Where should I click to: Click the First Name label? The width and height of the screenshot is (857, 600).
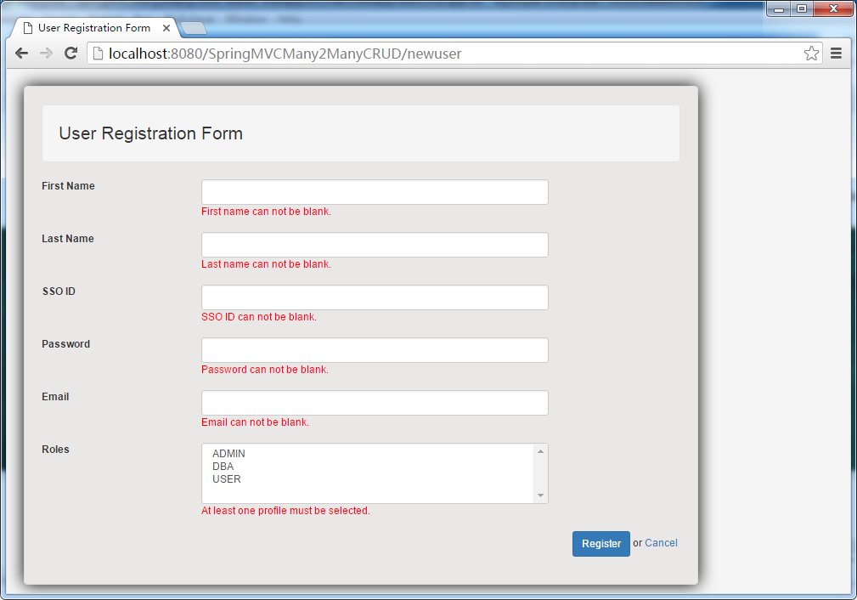click(68, 186)
